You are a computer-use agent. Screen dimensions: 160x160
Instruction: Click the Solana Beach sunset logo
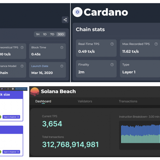click(35, 92)
